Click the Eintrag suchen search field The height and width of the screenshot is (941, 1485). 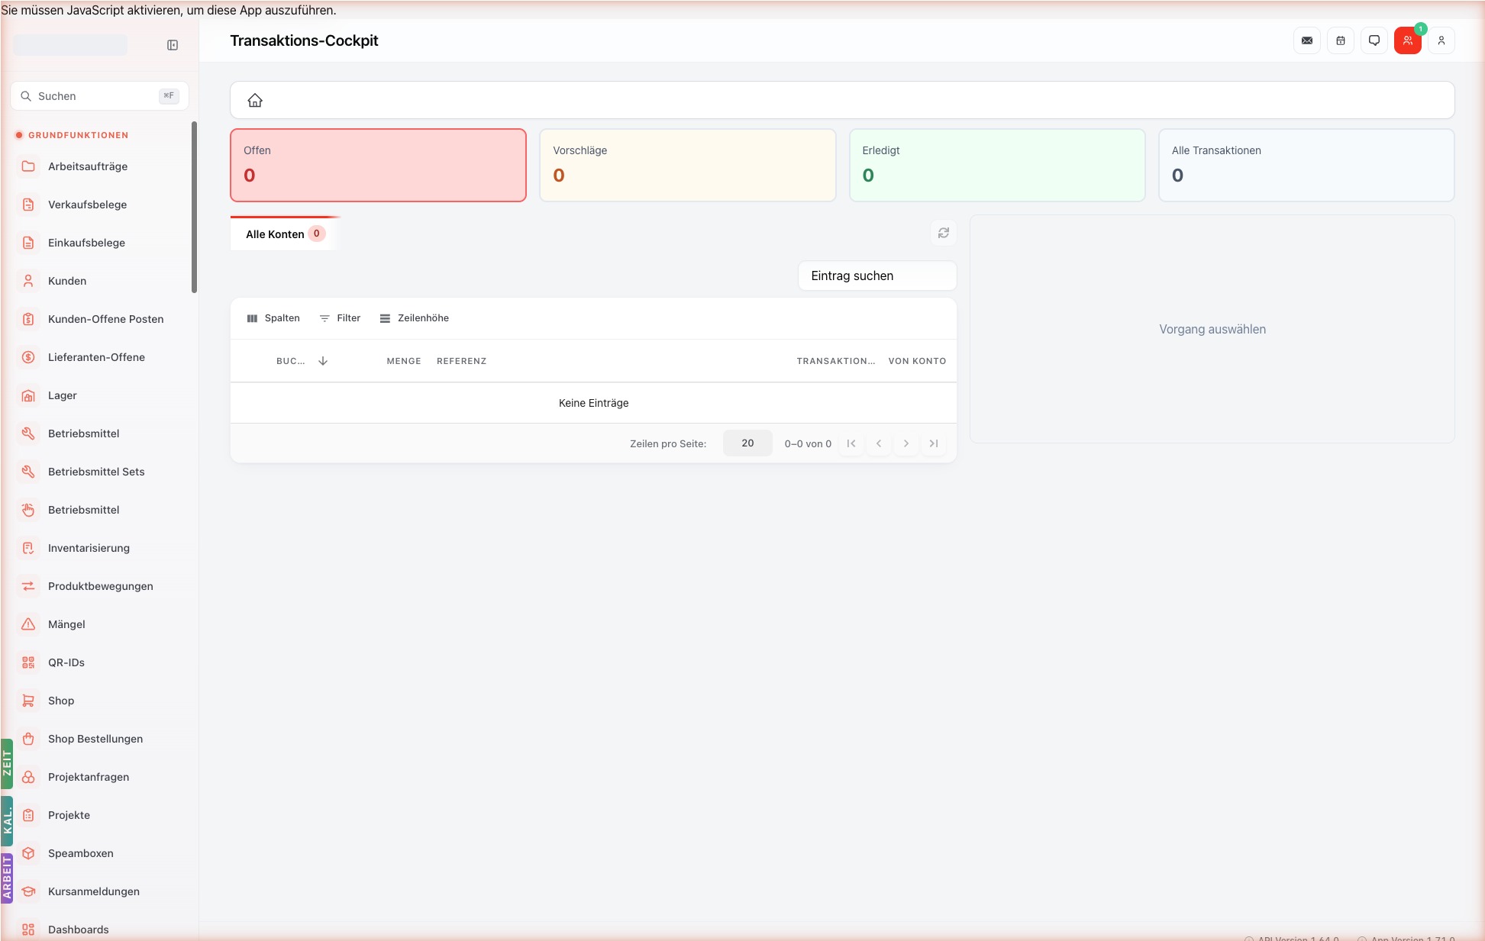pos(877,276)
